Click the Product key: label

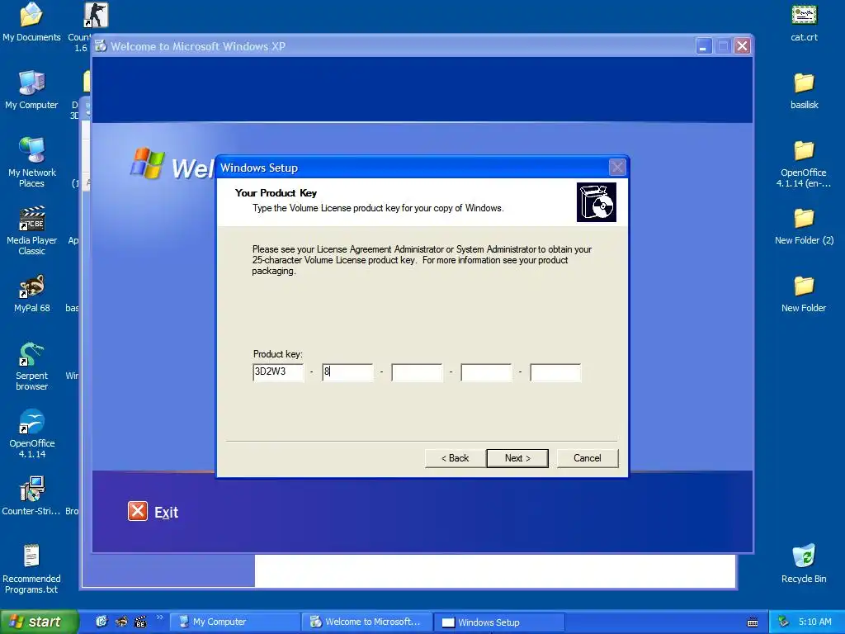pyautogui.click(x=277, y=354)
